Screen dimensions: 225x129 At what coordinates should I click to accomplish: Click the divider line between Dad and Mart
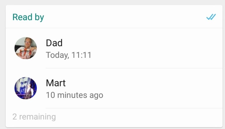(134, 68)
